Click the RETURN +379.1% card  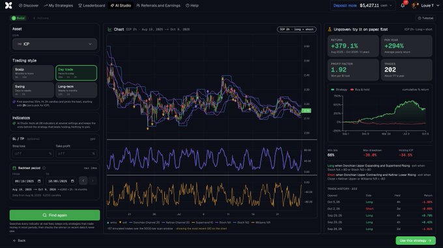pyautogui.click(x=353, y=46)
